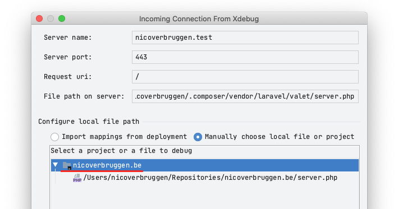Click the File path on server: label
This screenshot has height=209, width=398.
[84, 96]
